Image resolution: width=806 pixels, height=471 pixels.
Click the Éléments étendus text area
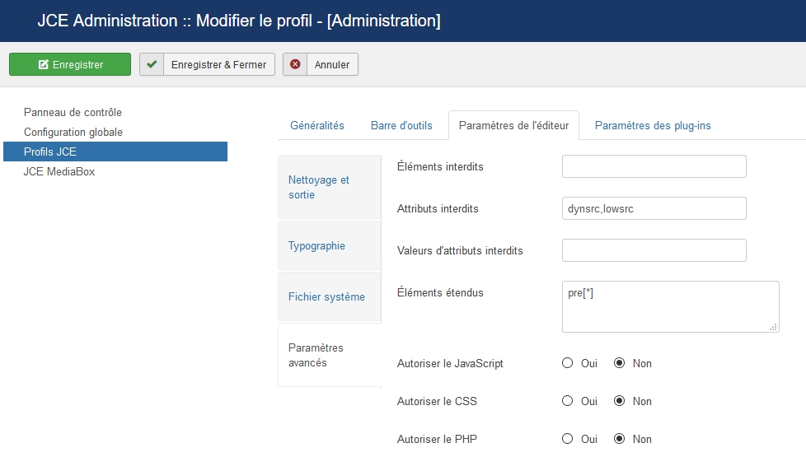[670, 306]
